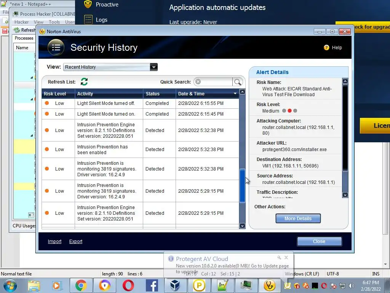This screenshot has height=293, width=390.
Task: Open Windows Explorer from the taskbar
Action: [x=34, y=285]
